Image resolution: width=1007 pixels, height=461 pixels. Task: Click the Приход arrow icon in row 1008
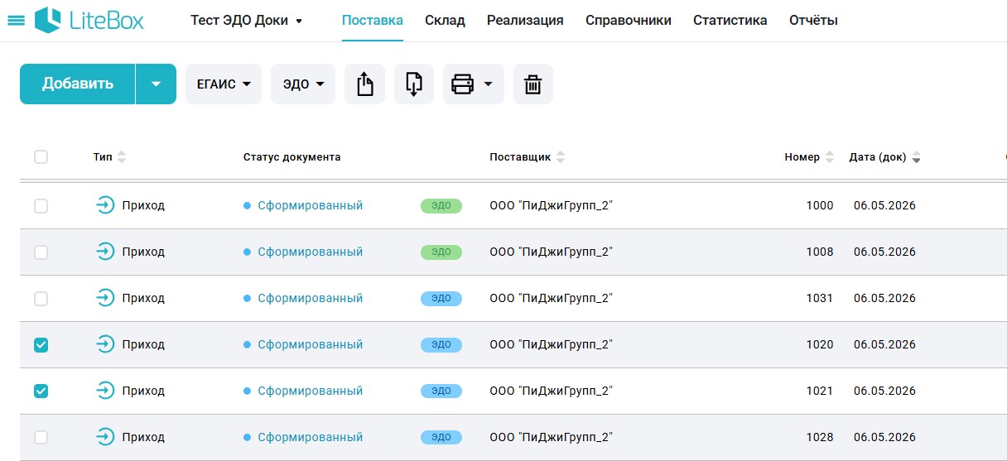point(105,252)
